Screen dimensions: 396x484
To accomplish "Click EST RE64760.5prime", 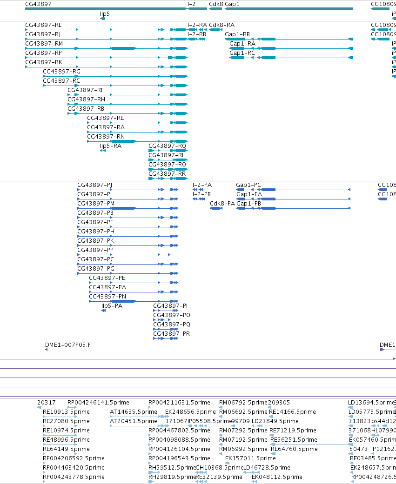I will click(312, 454).
